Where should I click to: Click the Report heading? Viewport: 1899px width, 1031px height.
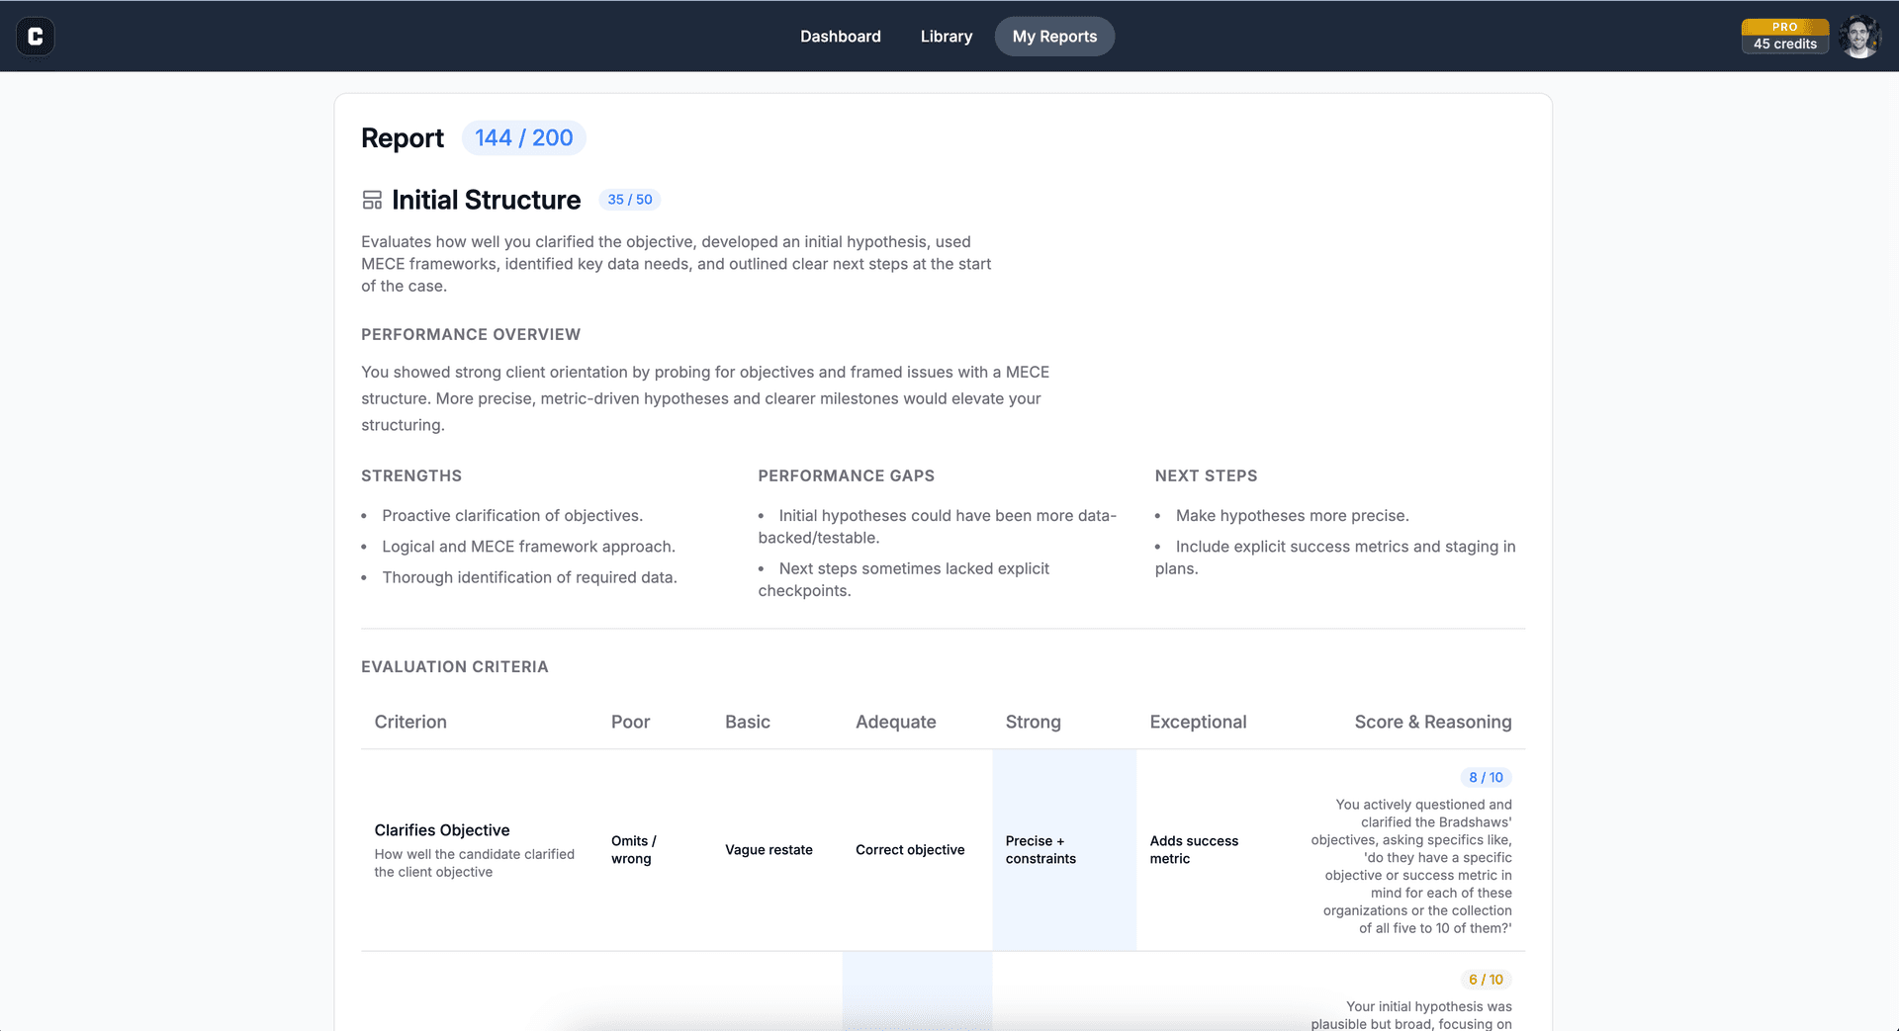click(403, 138)
